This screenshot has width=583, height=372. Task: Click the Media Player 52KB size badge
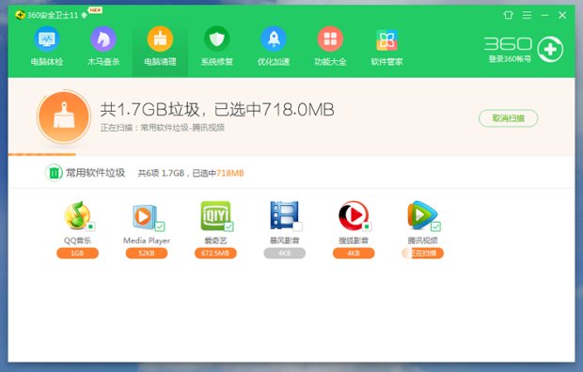[x=147, y=254]
